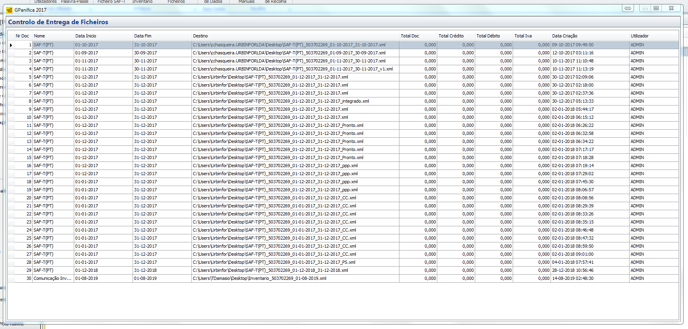Image resolution: width=688 pixels, height=329 pixels.
Task: Click destination path ending in _v1.xml
Action: (293, 69)
